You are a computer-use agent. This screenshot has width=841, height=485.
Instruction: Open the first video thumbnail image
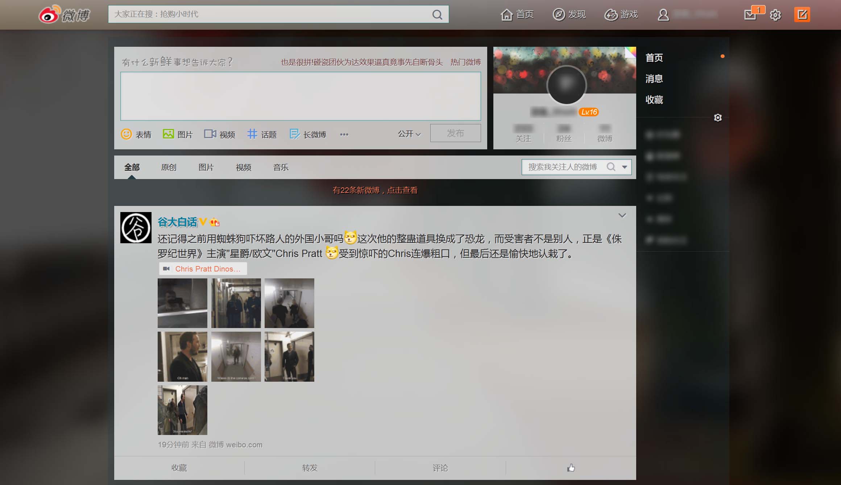[x=182, y=303]
